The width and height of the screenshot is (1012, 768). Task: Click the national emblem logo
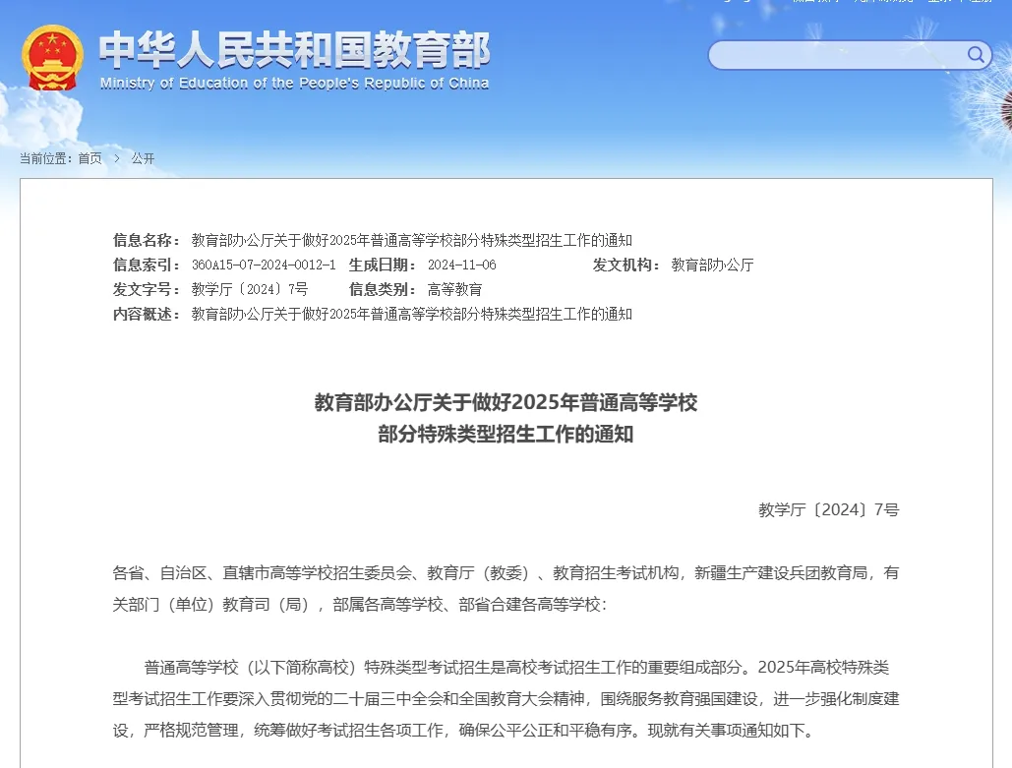[52, 58]
